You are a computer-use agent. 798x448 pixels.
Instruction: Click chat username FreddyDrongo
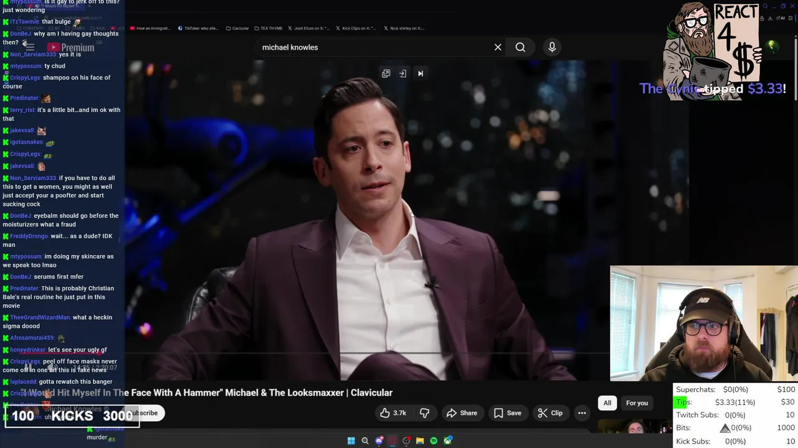click(x=29, y=236)
